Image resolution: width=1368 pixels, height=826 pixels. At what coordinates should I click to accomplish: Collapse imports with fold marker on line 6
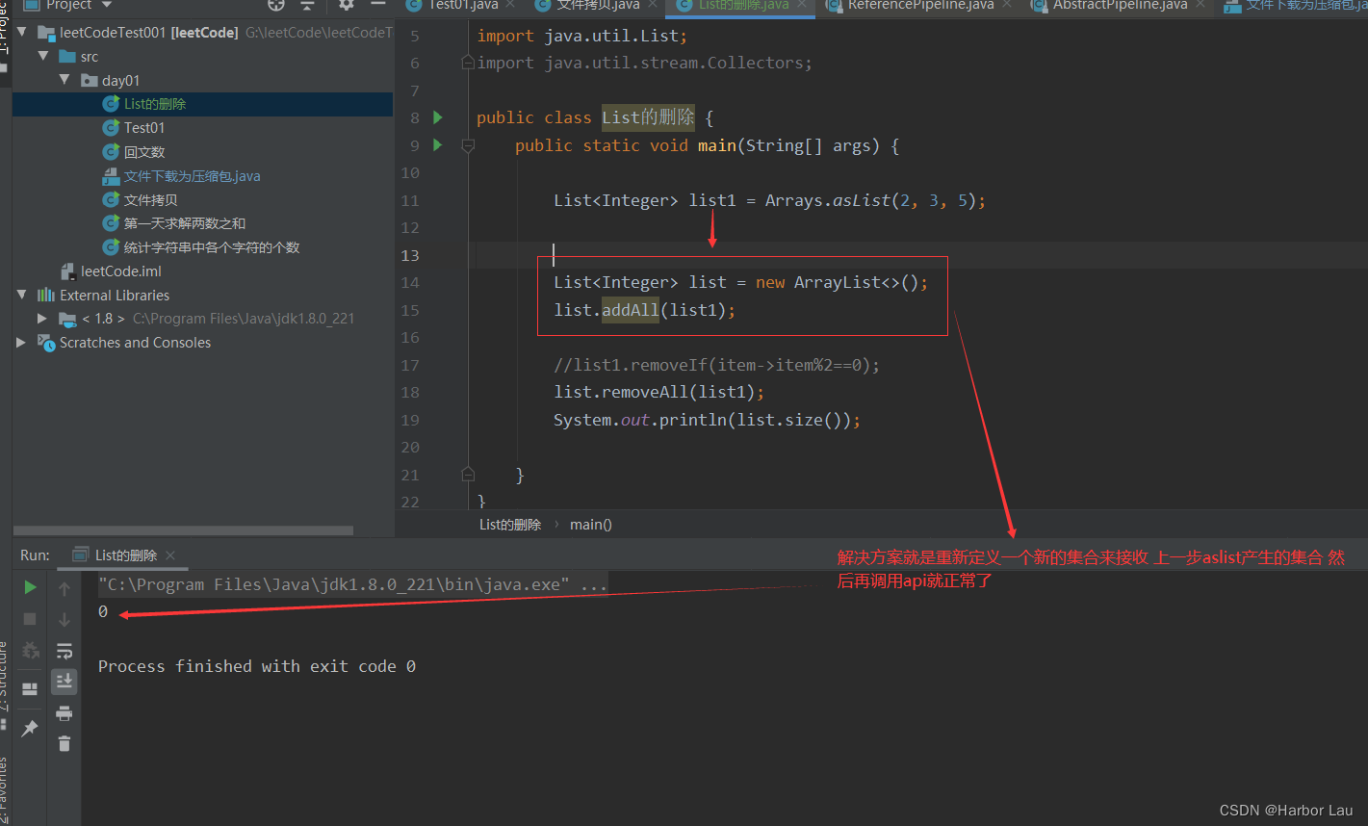pos(468,63)
